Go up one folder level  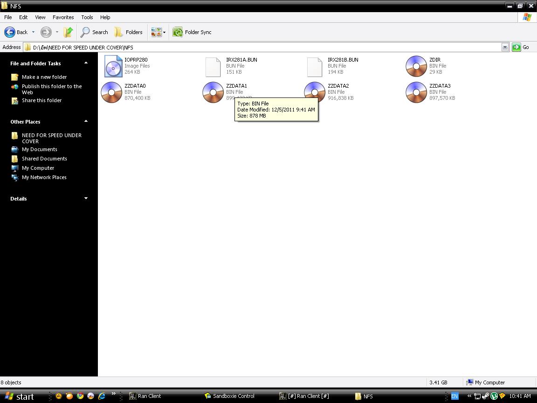tap(68, 32)
